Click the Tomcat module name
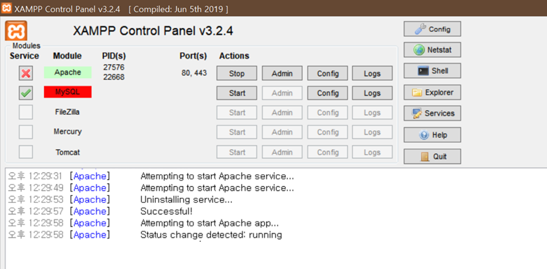Screen dimensions: 547x269 coord(68,152)
